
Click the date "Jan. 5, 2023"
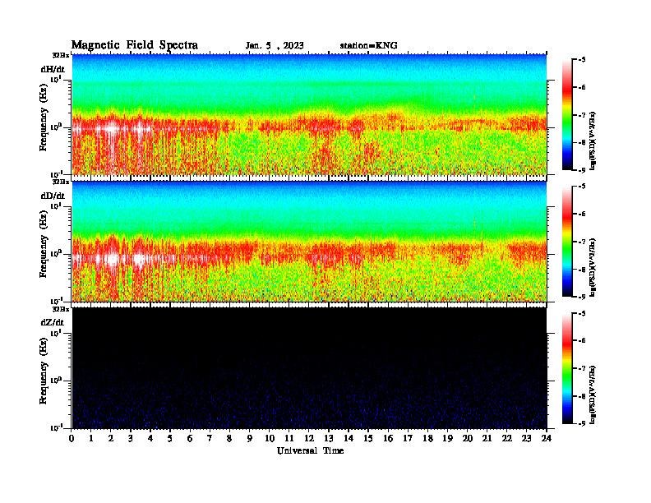coord(275,46)
